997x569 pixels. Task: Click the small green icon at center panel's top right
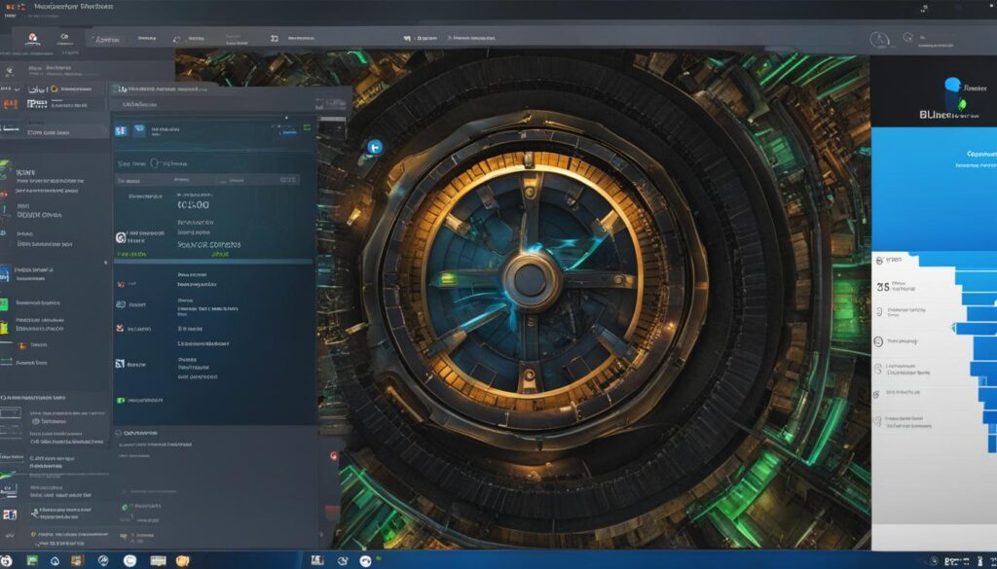[308, 127]
